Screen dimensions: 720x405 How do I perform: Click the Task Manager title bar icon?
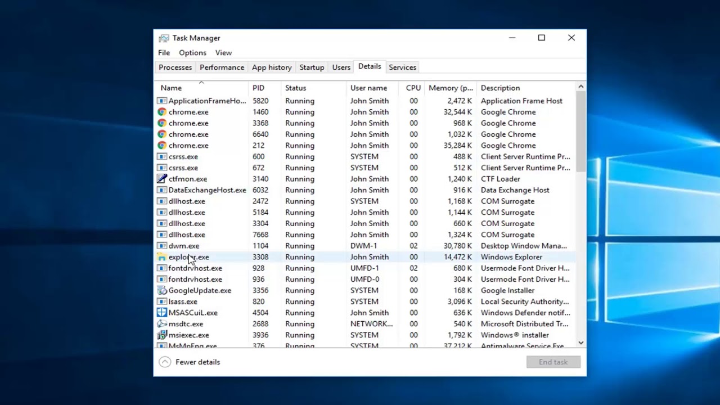click(163, 38)
